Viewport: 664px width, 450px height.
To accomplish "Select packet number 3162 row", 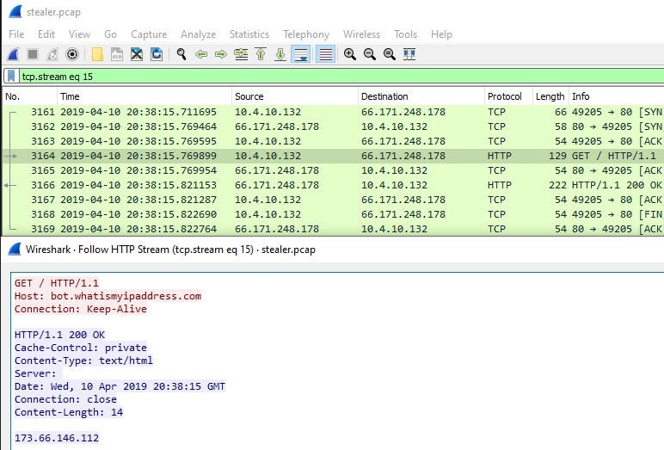I will point(334,126).
